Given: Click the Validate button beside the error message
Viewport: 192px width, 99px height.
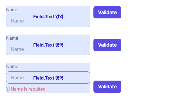Looking at the screenshot, I should pos(107,87).
